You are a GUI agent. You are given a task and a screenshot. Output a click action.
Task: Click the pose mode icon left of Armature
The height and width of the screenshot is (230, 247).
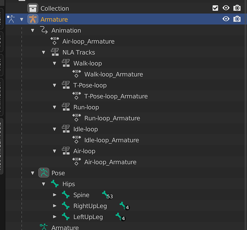point(11,19)
